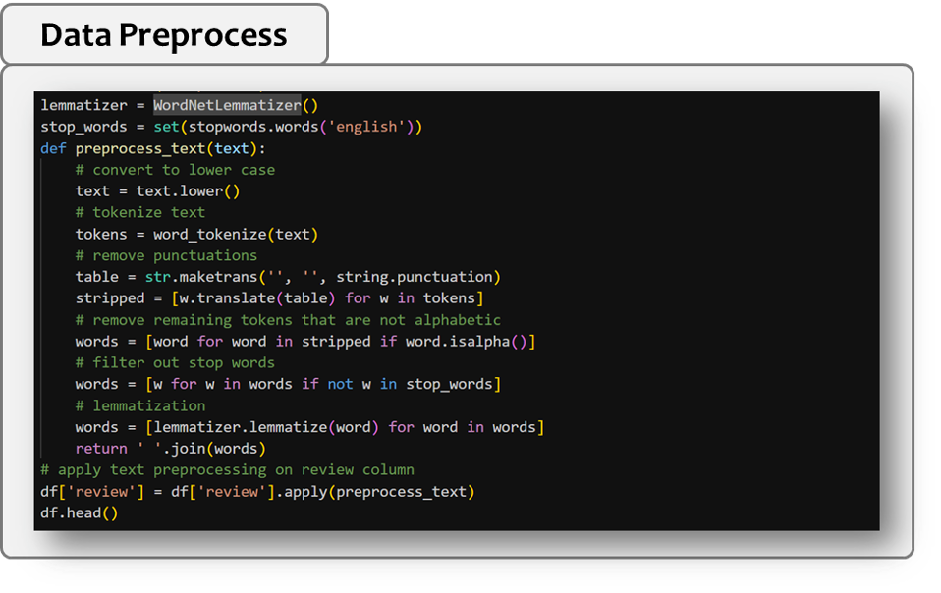Click the preprocess_text function definition name
Screen dimensions: 941x593
[x=140, y=148]
